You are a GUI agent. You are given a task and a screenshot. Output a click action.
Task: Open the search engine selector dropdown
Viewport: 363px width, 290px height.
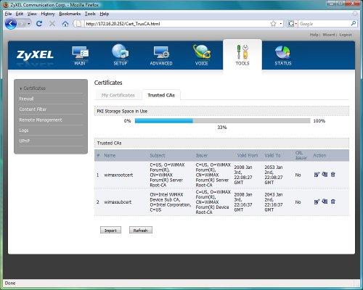[x=293, y=24]
